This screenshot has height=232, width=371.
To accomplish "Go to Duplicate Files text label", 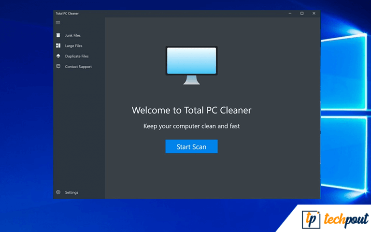I will coord(77,56).
